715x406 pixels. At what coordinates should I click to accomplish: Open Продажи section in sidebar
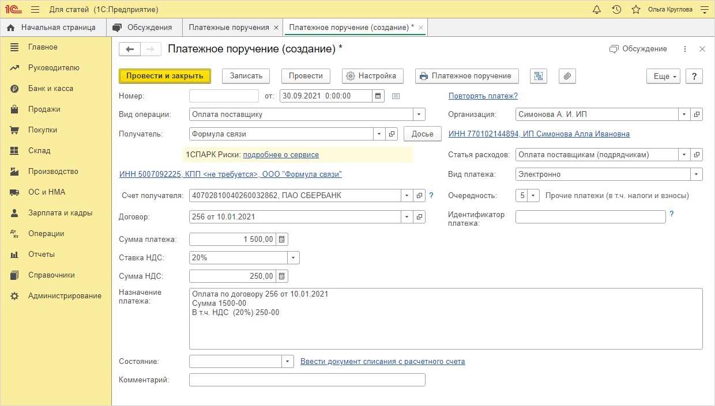click(55, 109)
